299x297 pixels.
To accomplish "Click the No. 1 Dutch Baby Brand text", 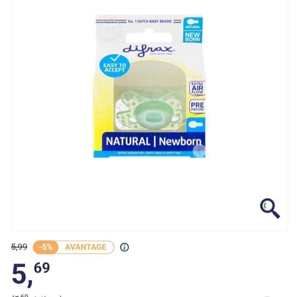I will tap(149, 21).
